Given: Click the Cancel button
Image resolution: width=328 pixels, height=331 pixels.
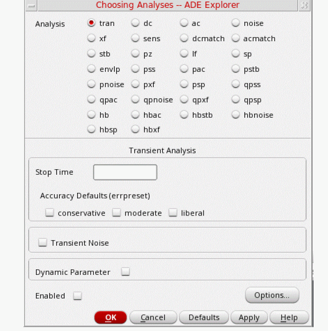Looking at the screenshot, I should click(x=153, y=317).
